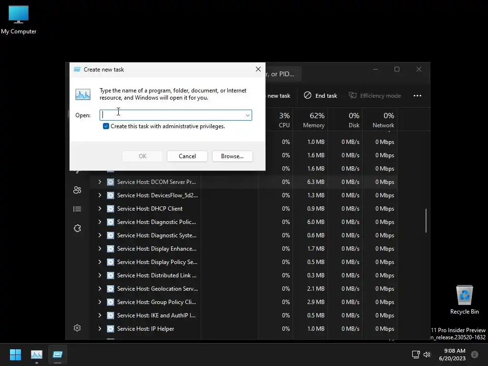Screen dimensions: 488x366
Task: Click icon of Service Host: DCOM Server
Action: click(x=111, y=182)
